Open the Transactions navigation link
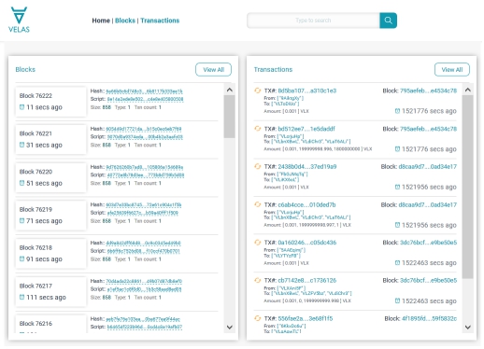484x349 pixels. pos(160,21)
